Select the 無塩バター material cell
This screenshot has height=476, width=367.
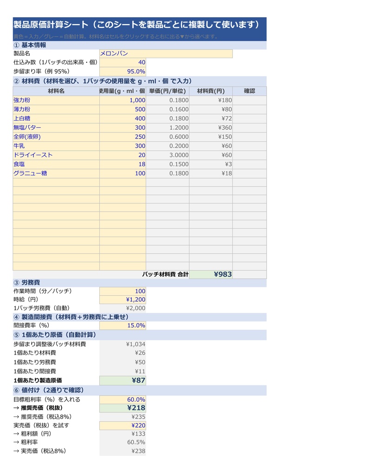click(56, 128)
